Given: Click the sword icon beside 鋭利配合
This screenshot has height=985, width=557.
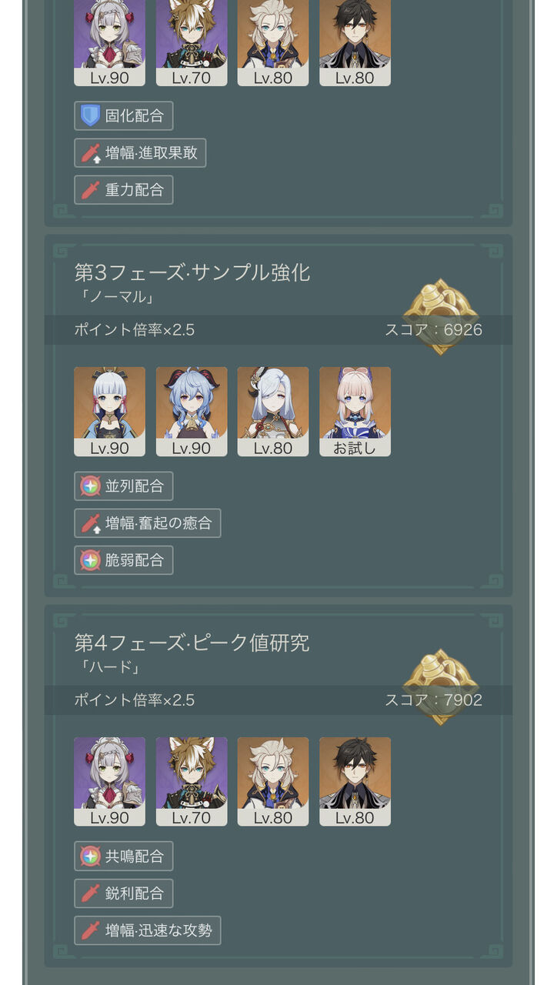Looking at the screenshot, I should [x=91, y=893].
